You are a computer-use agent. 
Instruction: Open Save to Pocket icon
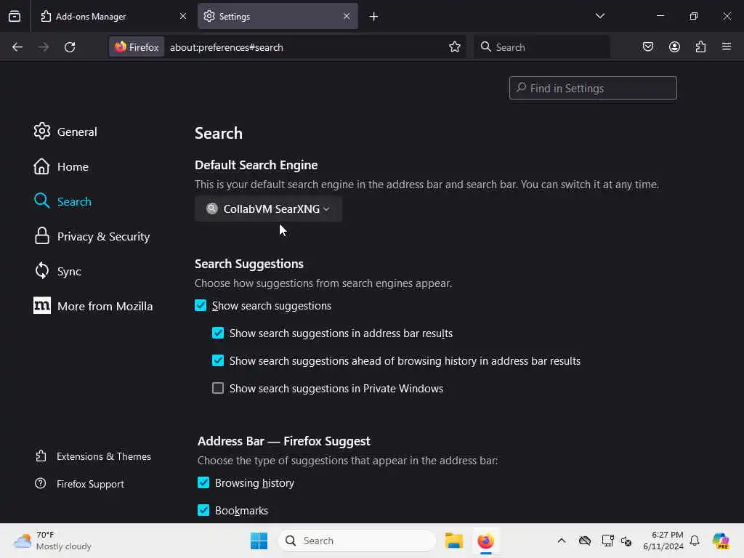tap(647, 46)
